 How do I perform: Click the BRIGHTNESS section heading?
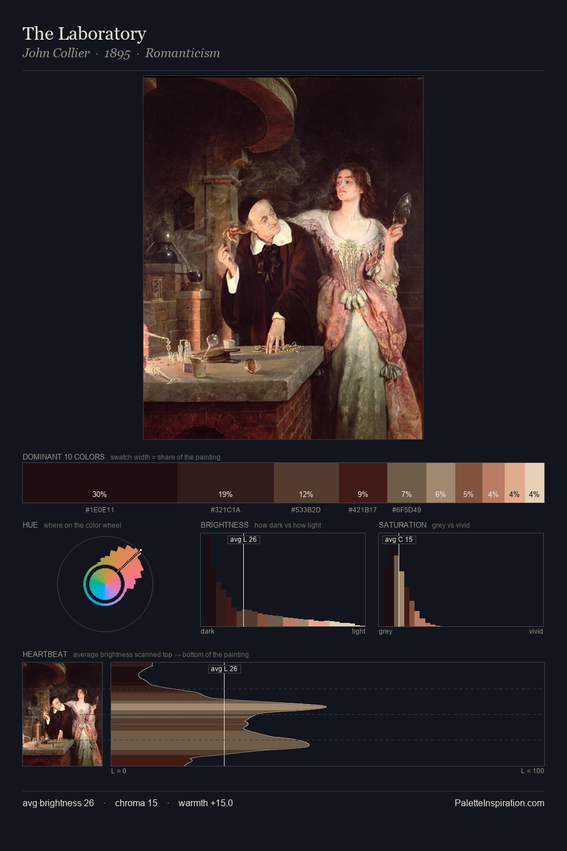point(225,525)
